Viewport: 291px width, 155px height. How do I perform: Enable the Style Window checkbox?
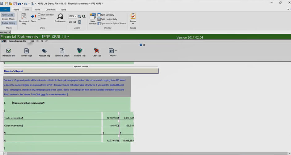(x=39, y=15)
